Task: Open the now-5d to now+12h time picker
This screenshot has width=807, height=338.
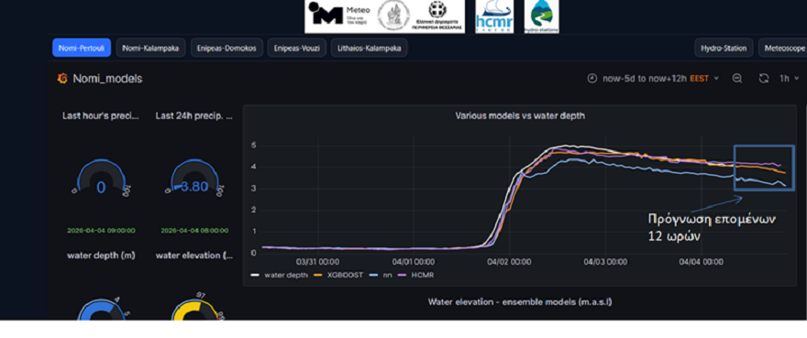Action: (x=654, y=78)
